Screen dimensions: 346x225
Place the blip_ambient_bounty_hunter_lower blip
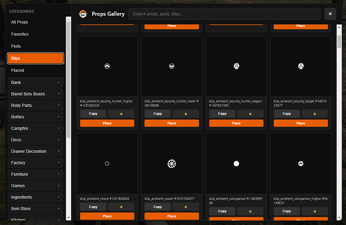171,123
